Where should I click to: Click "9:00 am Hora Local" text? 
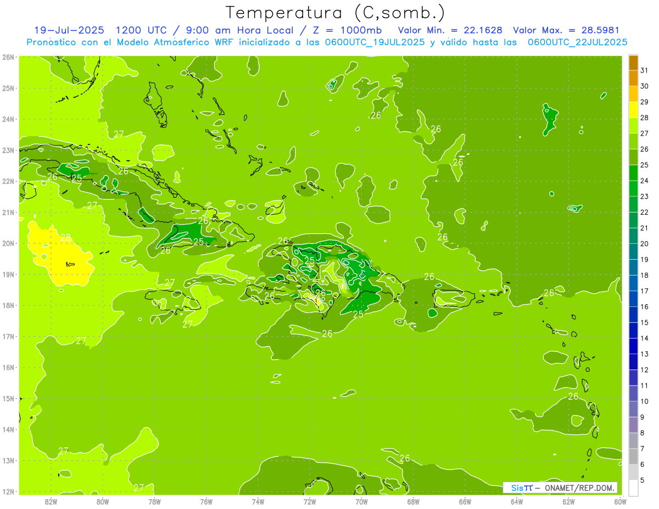click(238, 30)
